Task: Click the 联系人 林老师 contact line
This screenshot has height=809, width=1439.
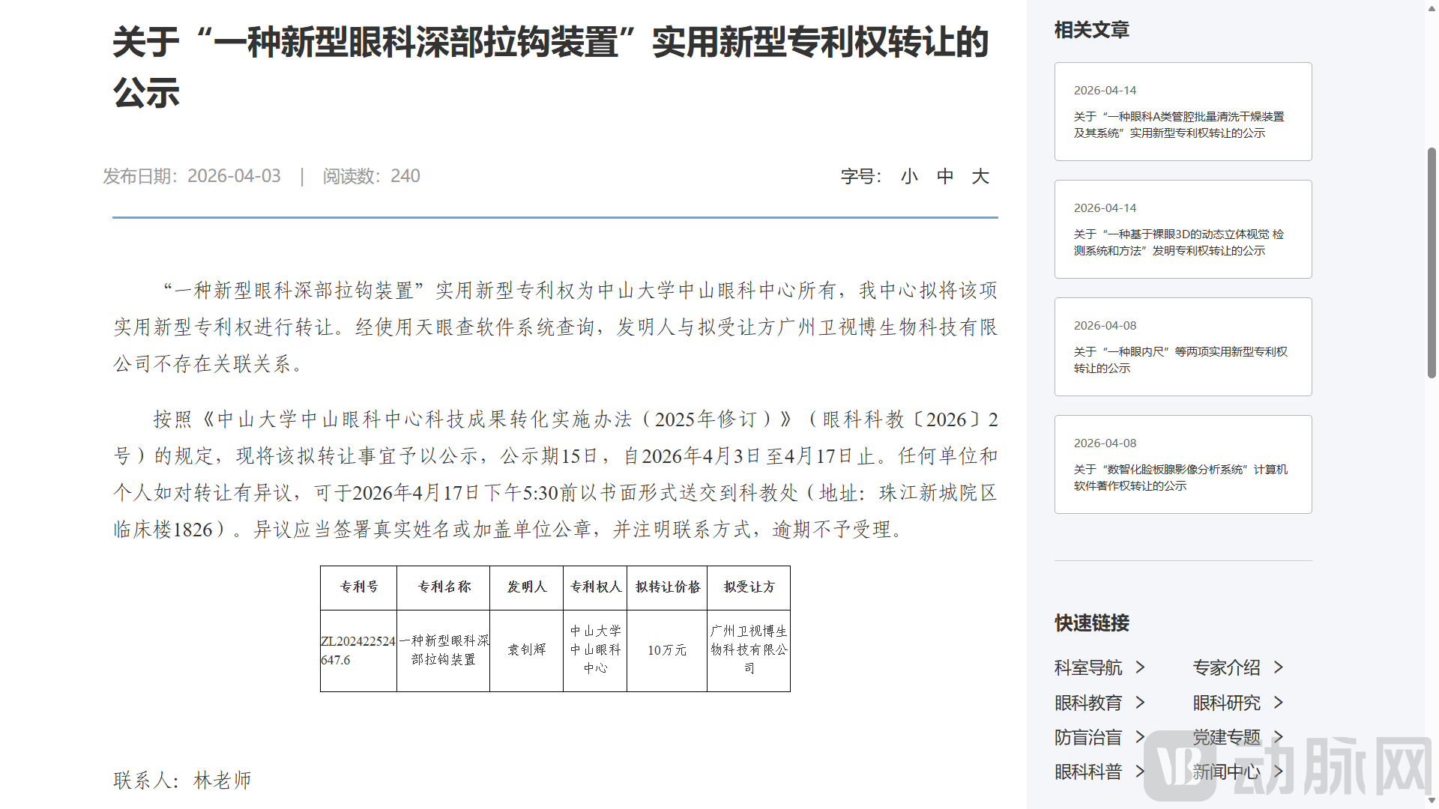Action: point(182,781)
